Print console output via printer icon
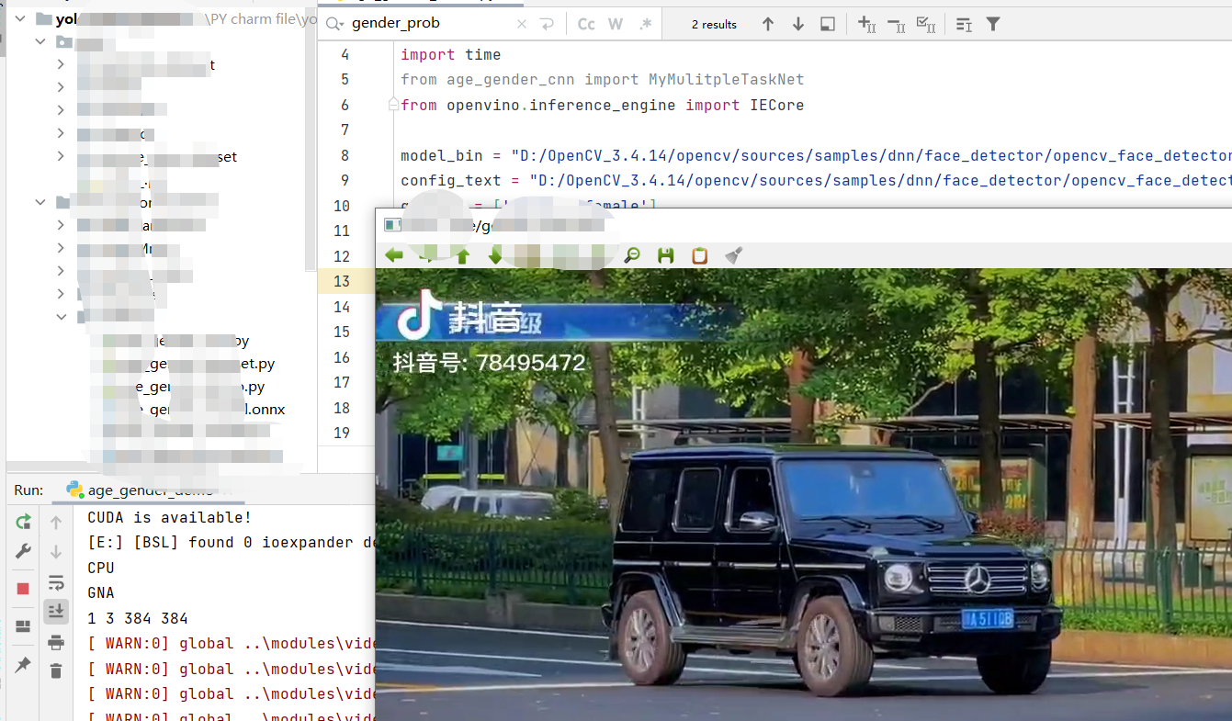 point(55,644)
